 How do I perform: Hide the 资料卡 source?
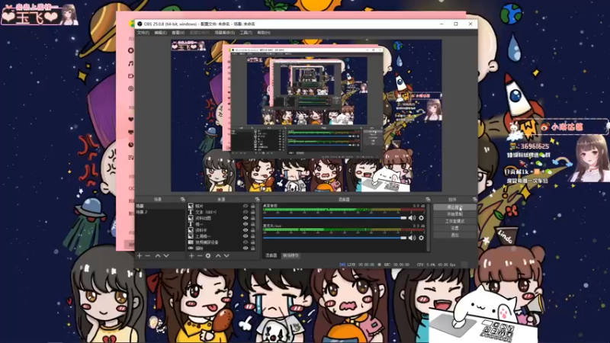[x=246, y=230]
